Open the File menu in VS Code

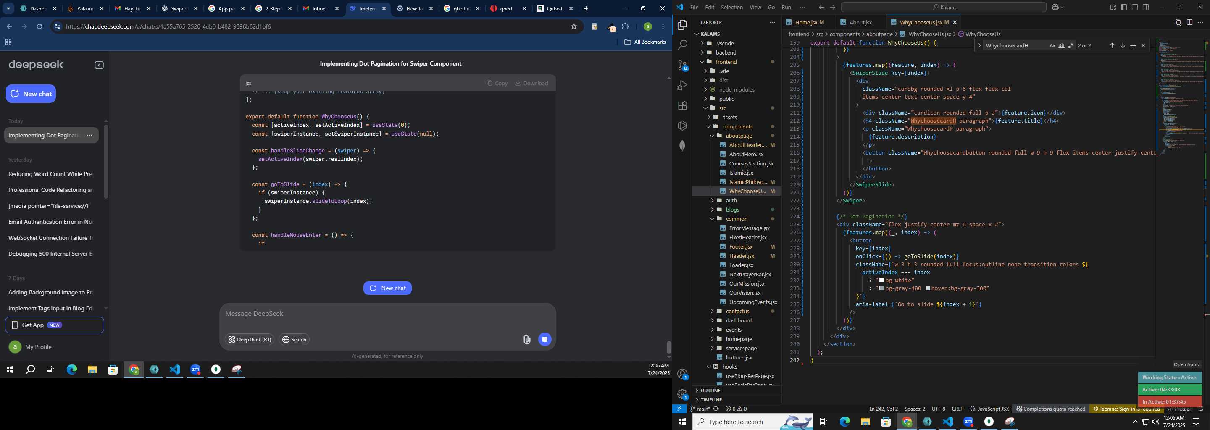694,8
